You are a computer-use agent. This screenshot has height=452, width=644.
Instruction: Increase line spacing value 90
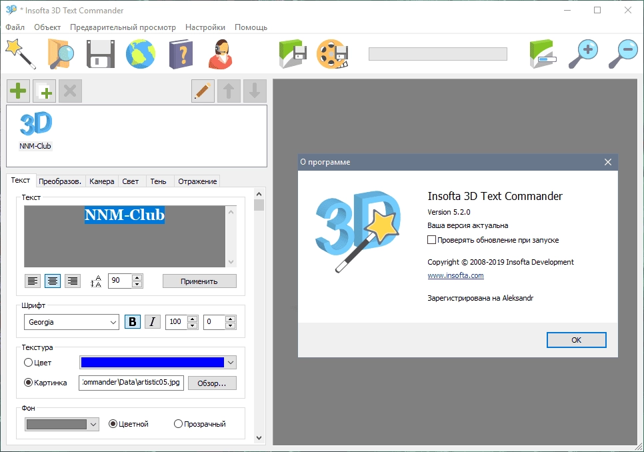(137, 277)
